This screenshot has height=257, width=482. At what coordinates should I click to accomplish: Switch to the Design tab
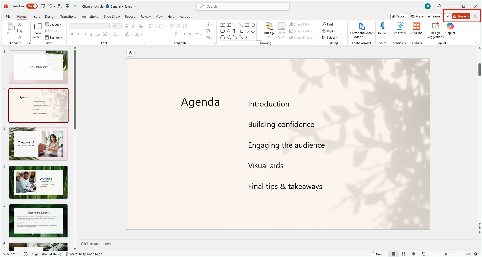[50, 16]
